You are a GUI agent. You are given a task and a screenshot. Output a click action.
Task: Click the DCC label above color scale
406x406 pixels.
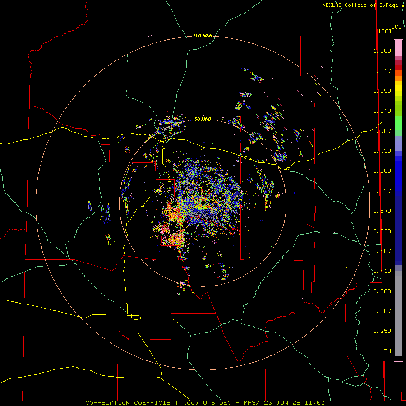click(397, 27)
